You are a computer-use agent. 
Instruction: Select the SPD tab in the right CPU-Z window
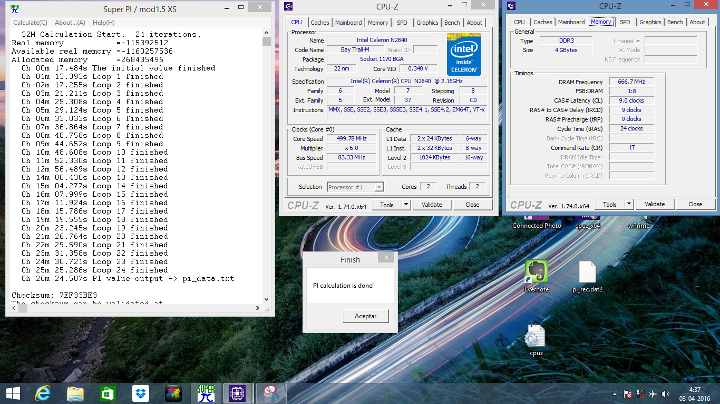point(625,22)
